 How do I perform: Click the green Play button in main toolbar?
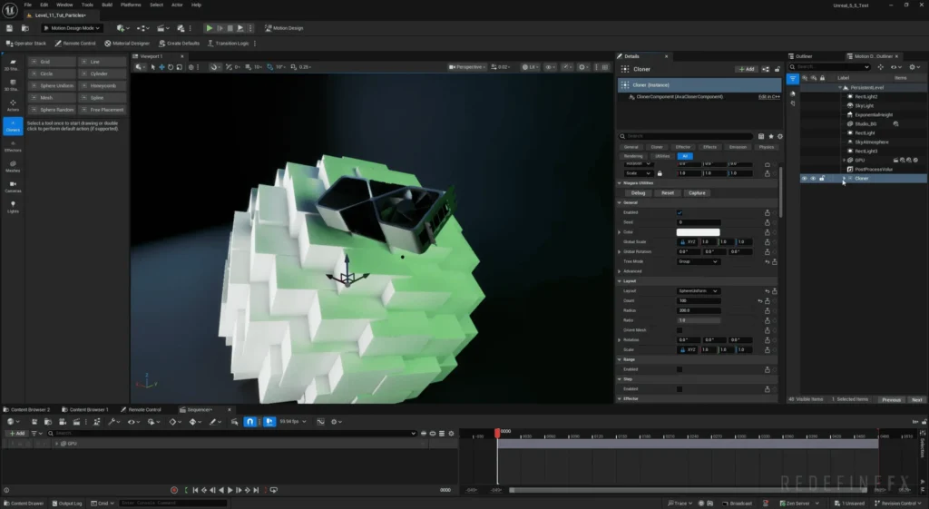pos(210,28)
